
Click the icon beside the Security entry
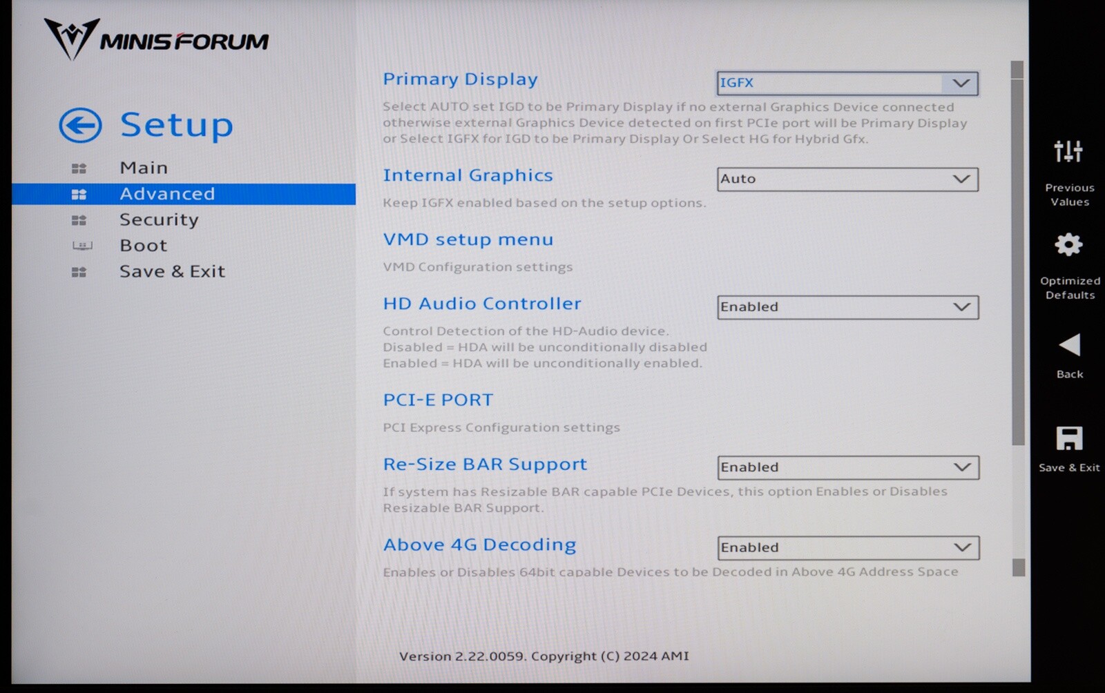tap(79, 220)
